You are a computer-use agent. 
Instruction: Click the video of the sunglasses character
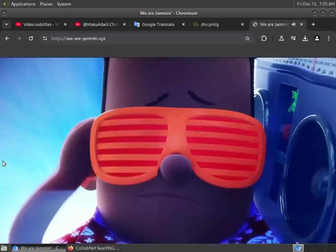pyautogui.click(x=168, y=150)
